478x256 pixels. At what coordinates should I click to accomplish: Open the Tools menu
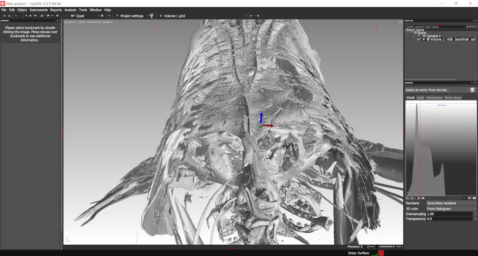tap(83, 10)
